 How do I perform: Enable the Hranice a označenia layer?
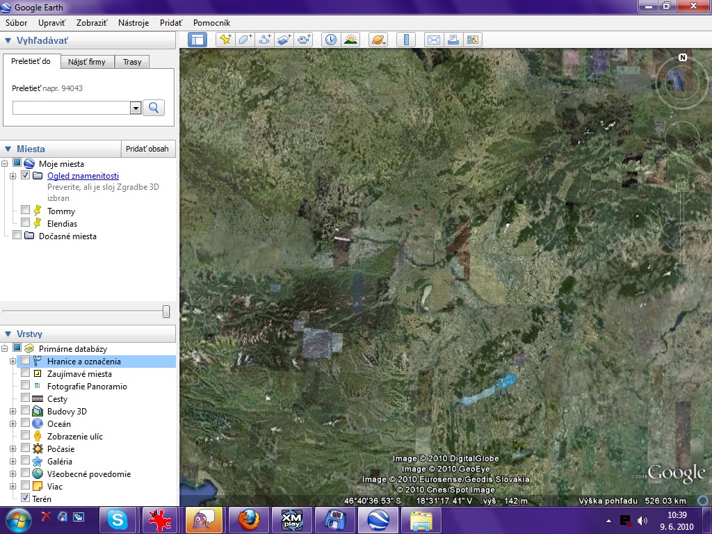coord(26,360)
